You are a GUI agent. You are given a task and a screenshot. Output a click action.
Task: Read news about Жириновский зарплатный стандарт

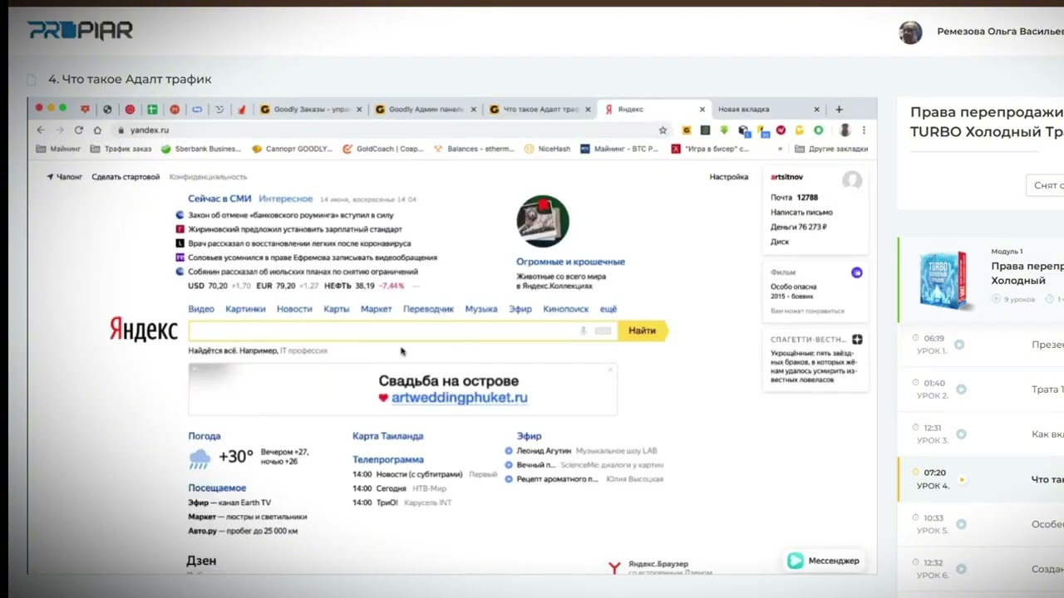295,229
